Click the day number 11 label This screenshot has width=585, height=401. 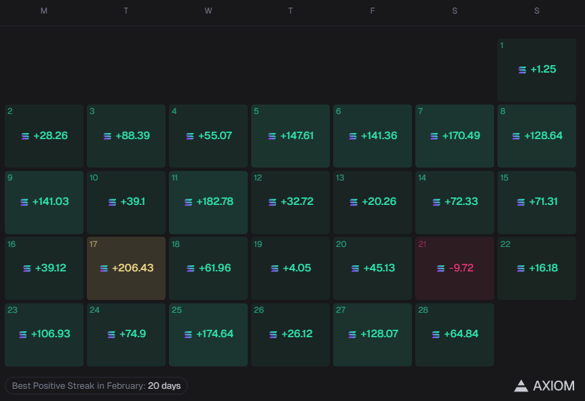pyautogui.click(x=174, y=178)
